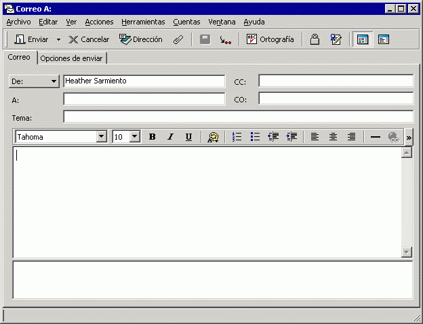423x324 pixels.
Task: Click the message body scrollbar down arrow
Action: [x=407, y=252]
